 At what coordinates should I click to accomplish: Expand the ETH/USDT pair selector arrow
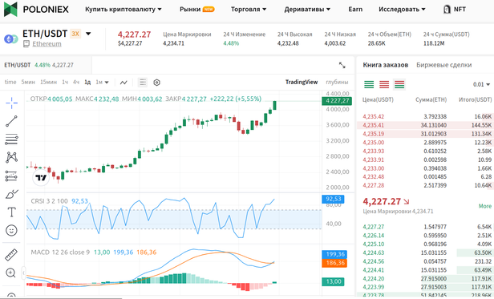pyautogui.click(x=88, y=34)
